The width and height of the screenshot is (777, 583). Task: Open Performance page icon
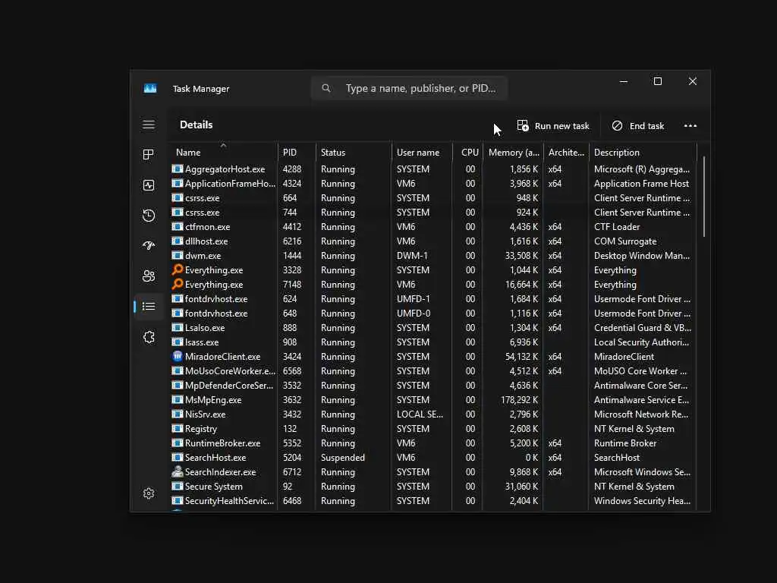tap(149, 185)
